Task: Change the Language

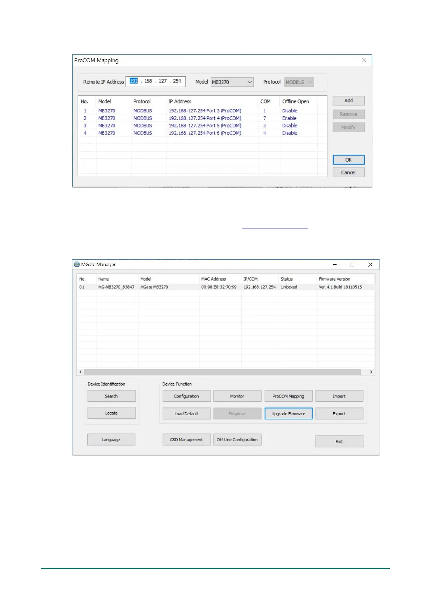Action: (x=111, y=440)
